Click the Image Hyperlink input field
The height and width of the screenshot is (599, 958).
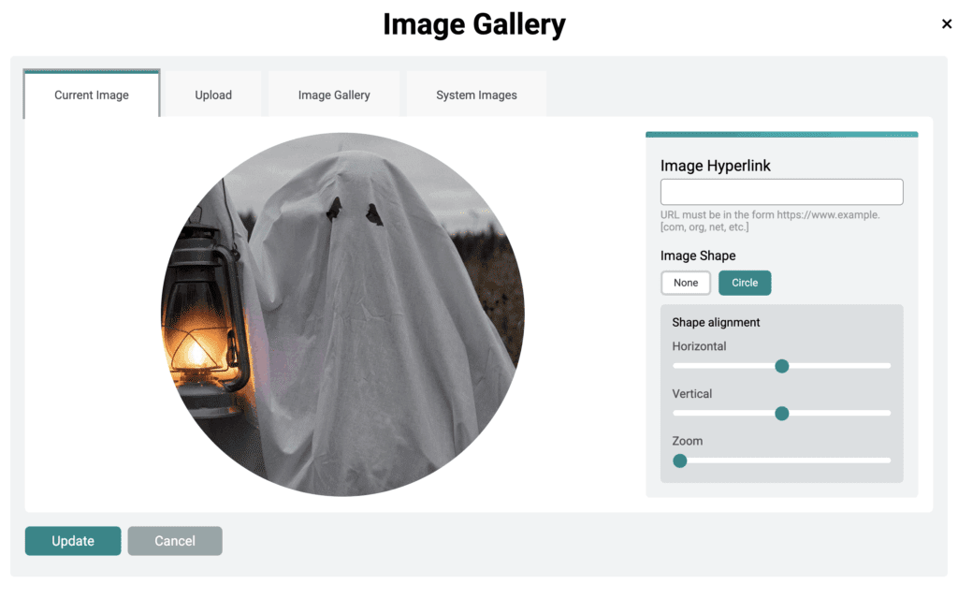(781, 192)
